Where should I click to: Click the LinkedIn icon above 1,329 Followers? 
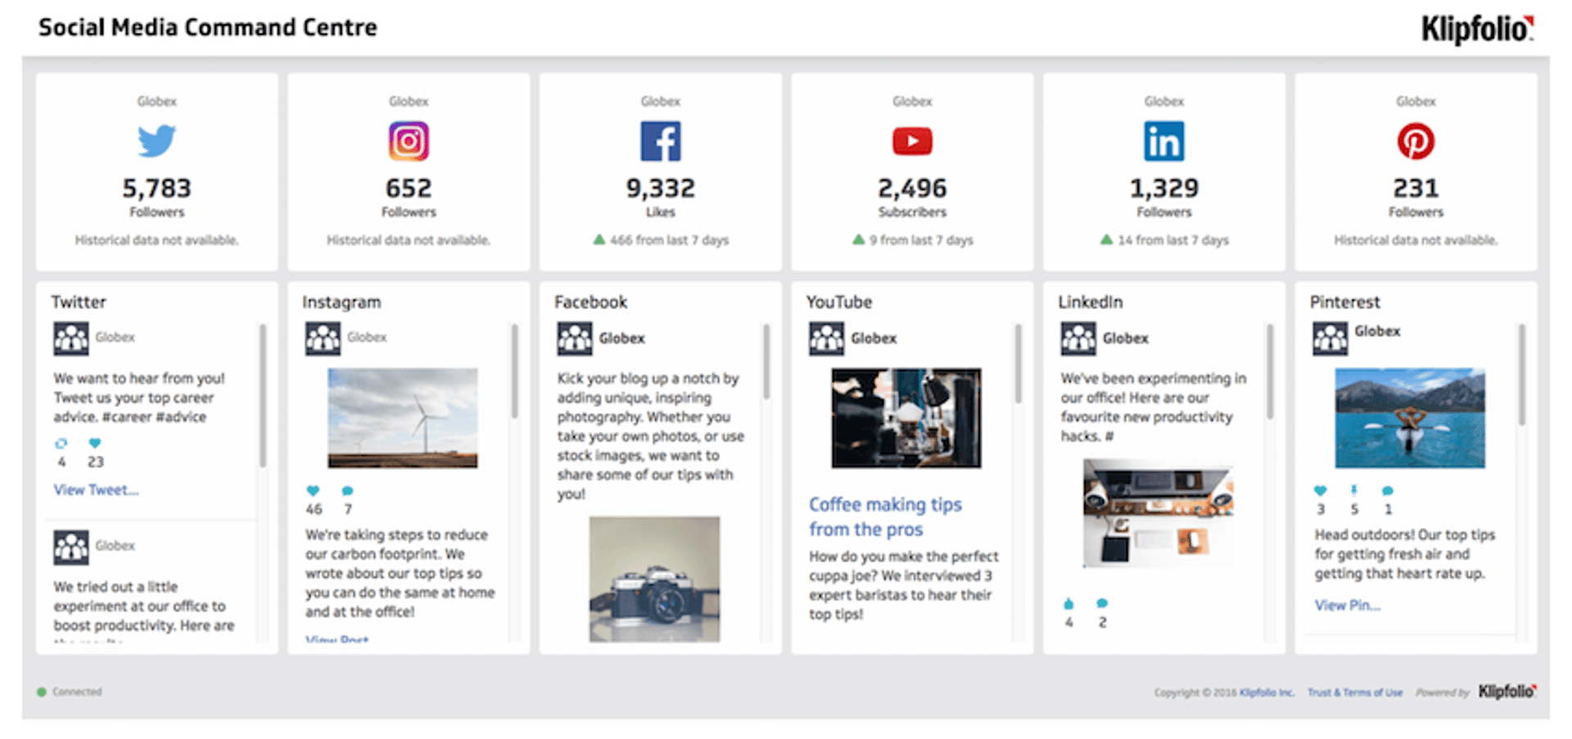point(1163,140)
